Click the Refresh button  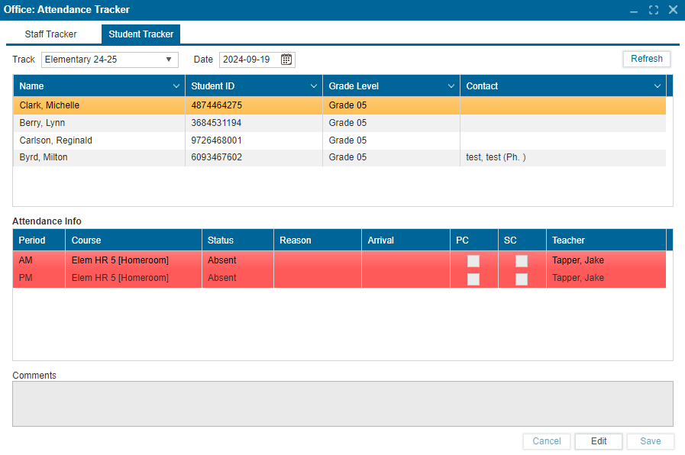click(645, 59)
